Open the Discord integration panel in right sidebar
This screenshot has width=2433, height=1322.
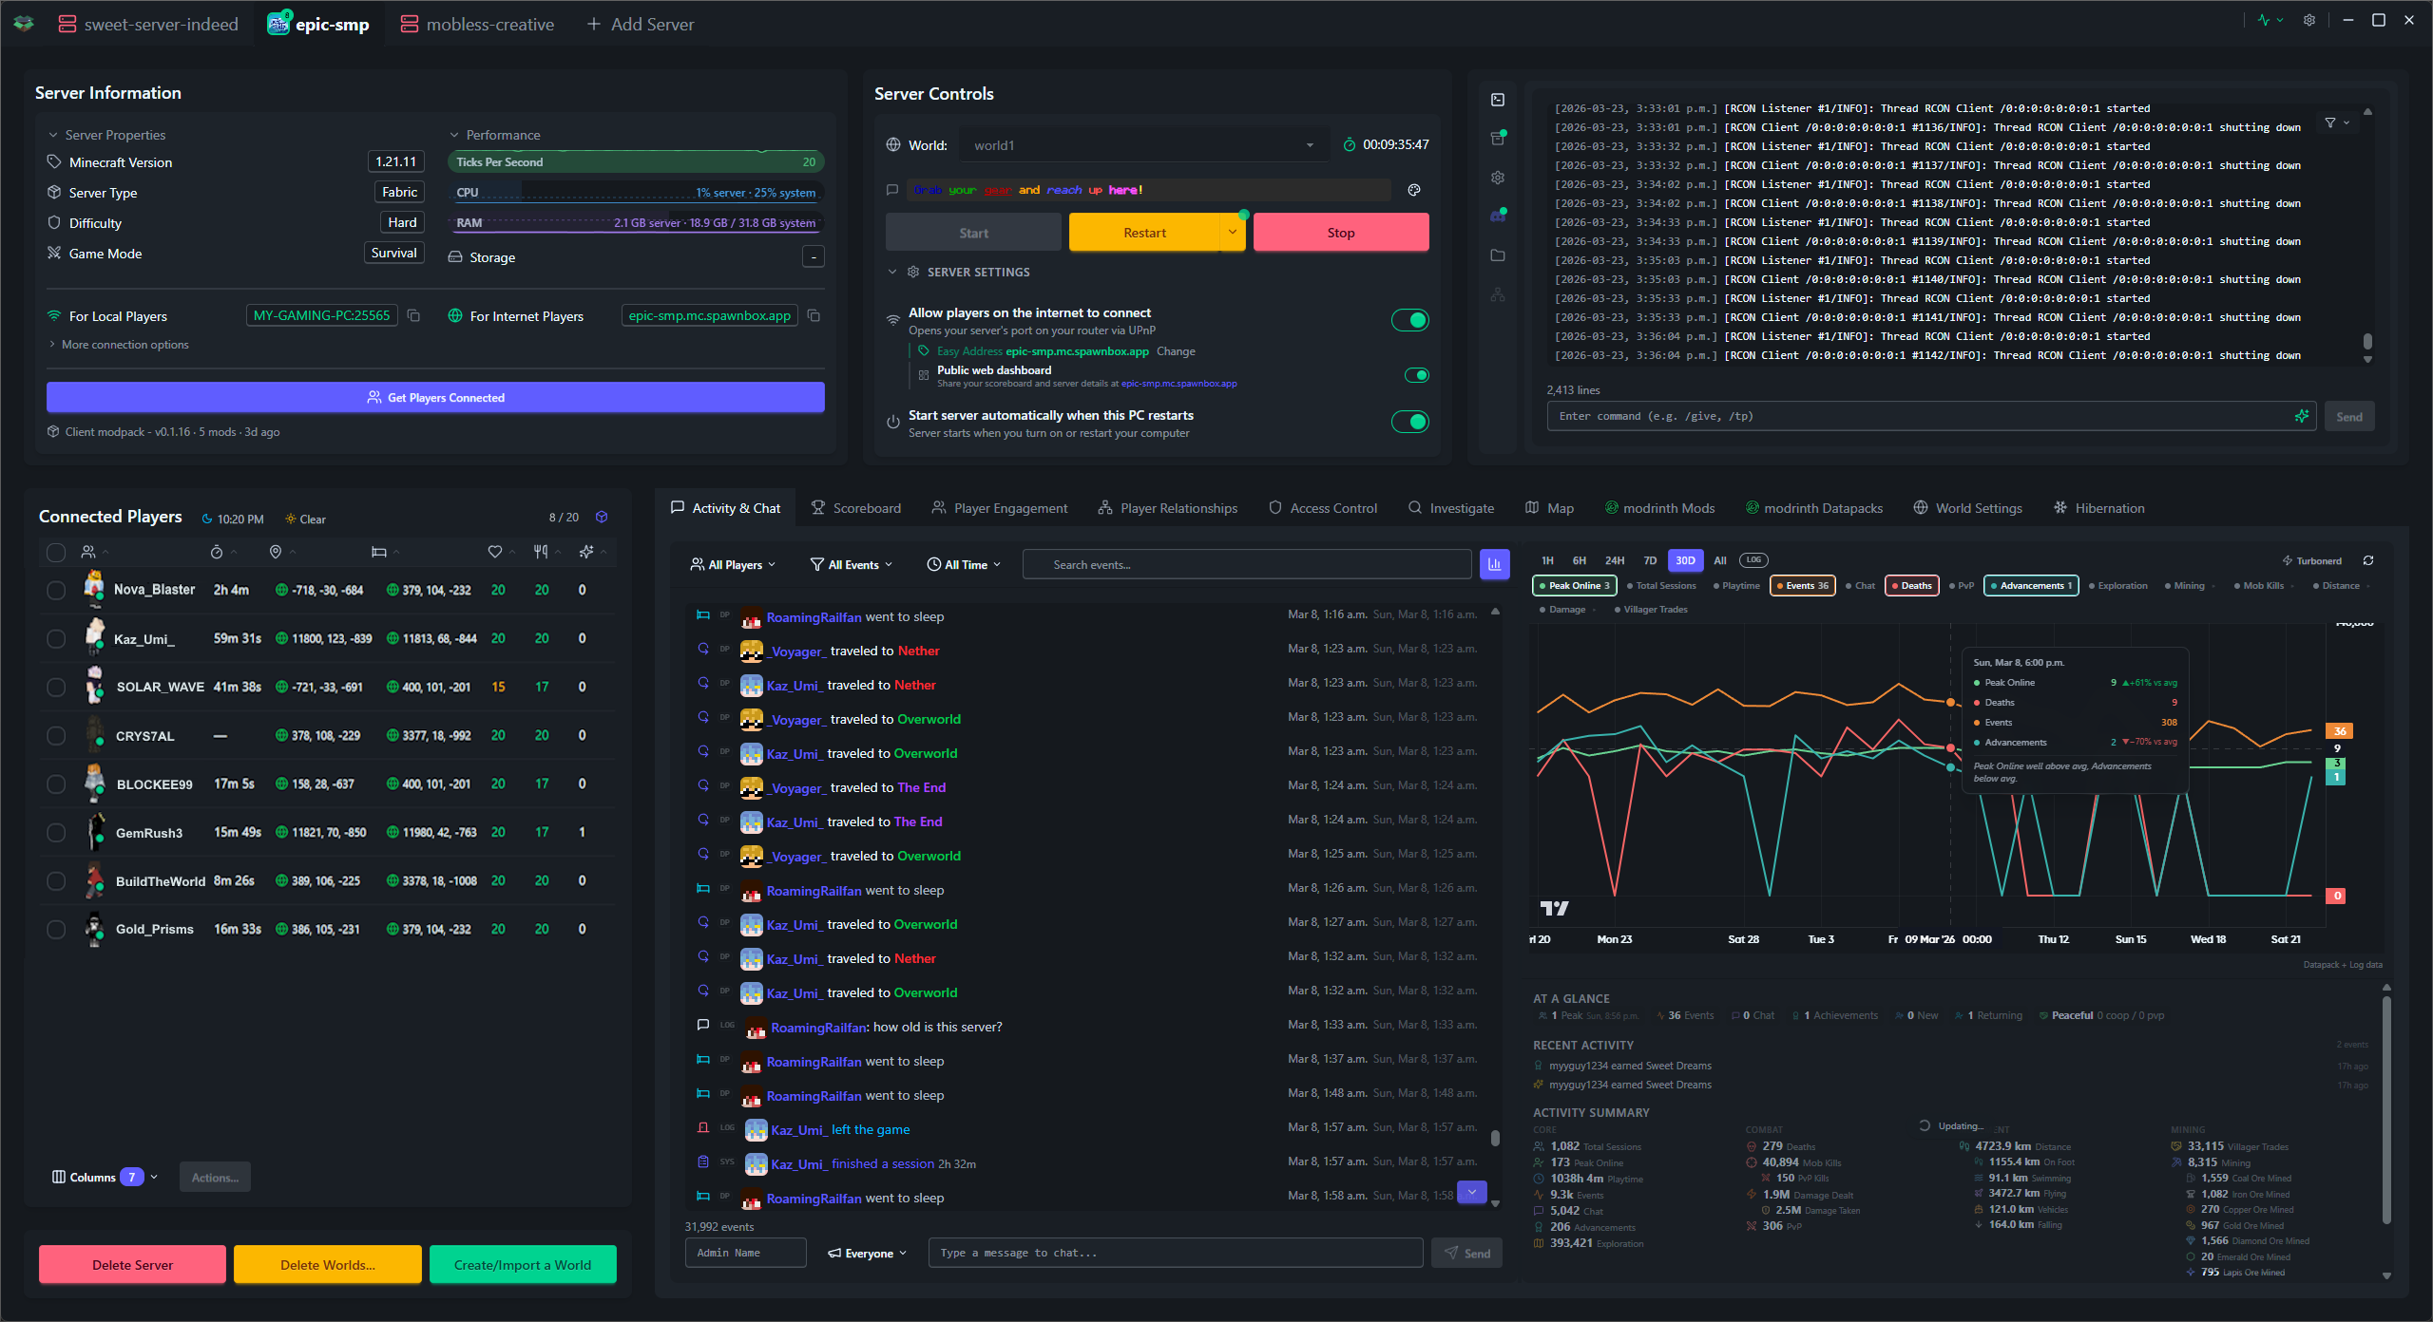(x=1498, y=216)
